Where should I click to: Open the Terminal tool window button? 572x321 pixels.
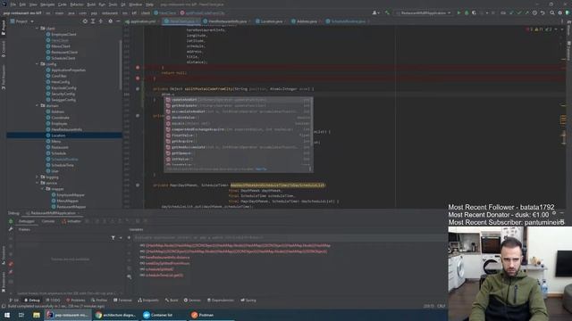click(x=122, y=300)
